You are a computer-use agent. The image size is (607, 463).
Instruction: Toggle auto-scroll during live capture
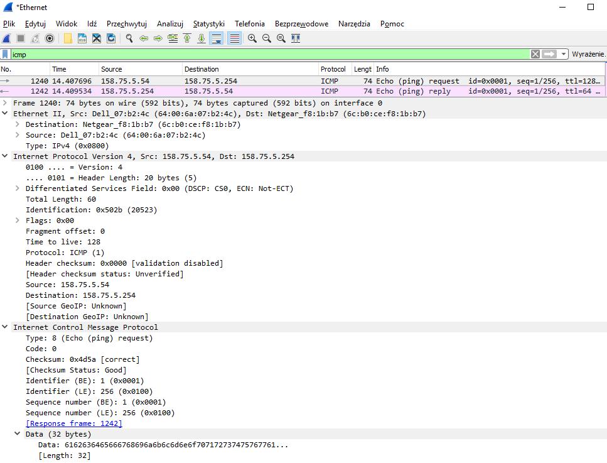(x=216, y=38)
